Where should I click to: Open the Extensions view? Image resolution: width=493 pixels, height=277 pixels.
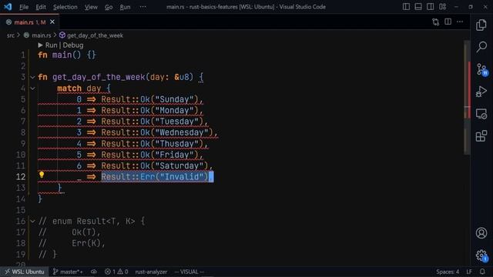coord(481,136)
